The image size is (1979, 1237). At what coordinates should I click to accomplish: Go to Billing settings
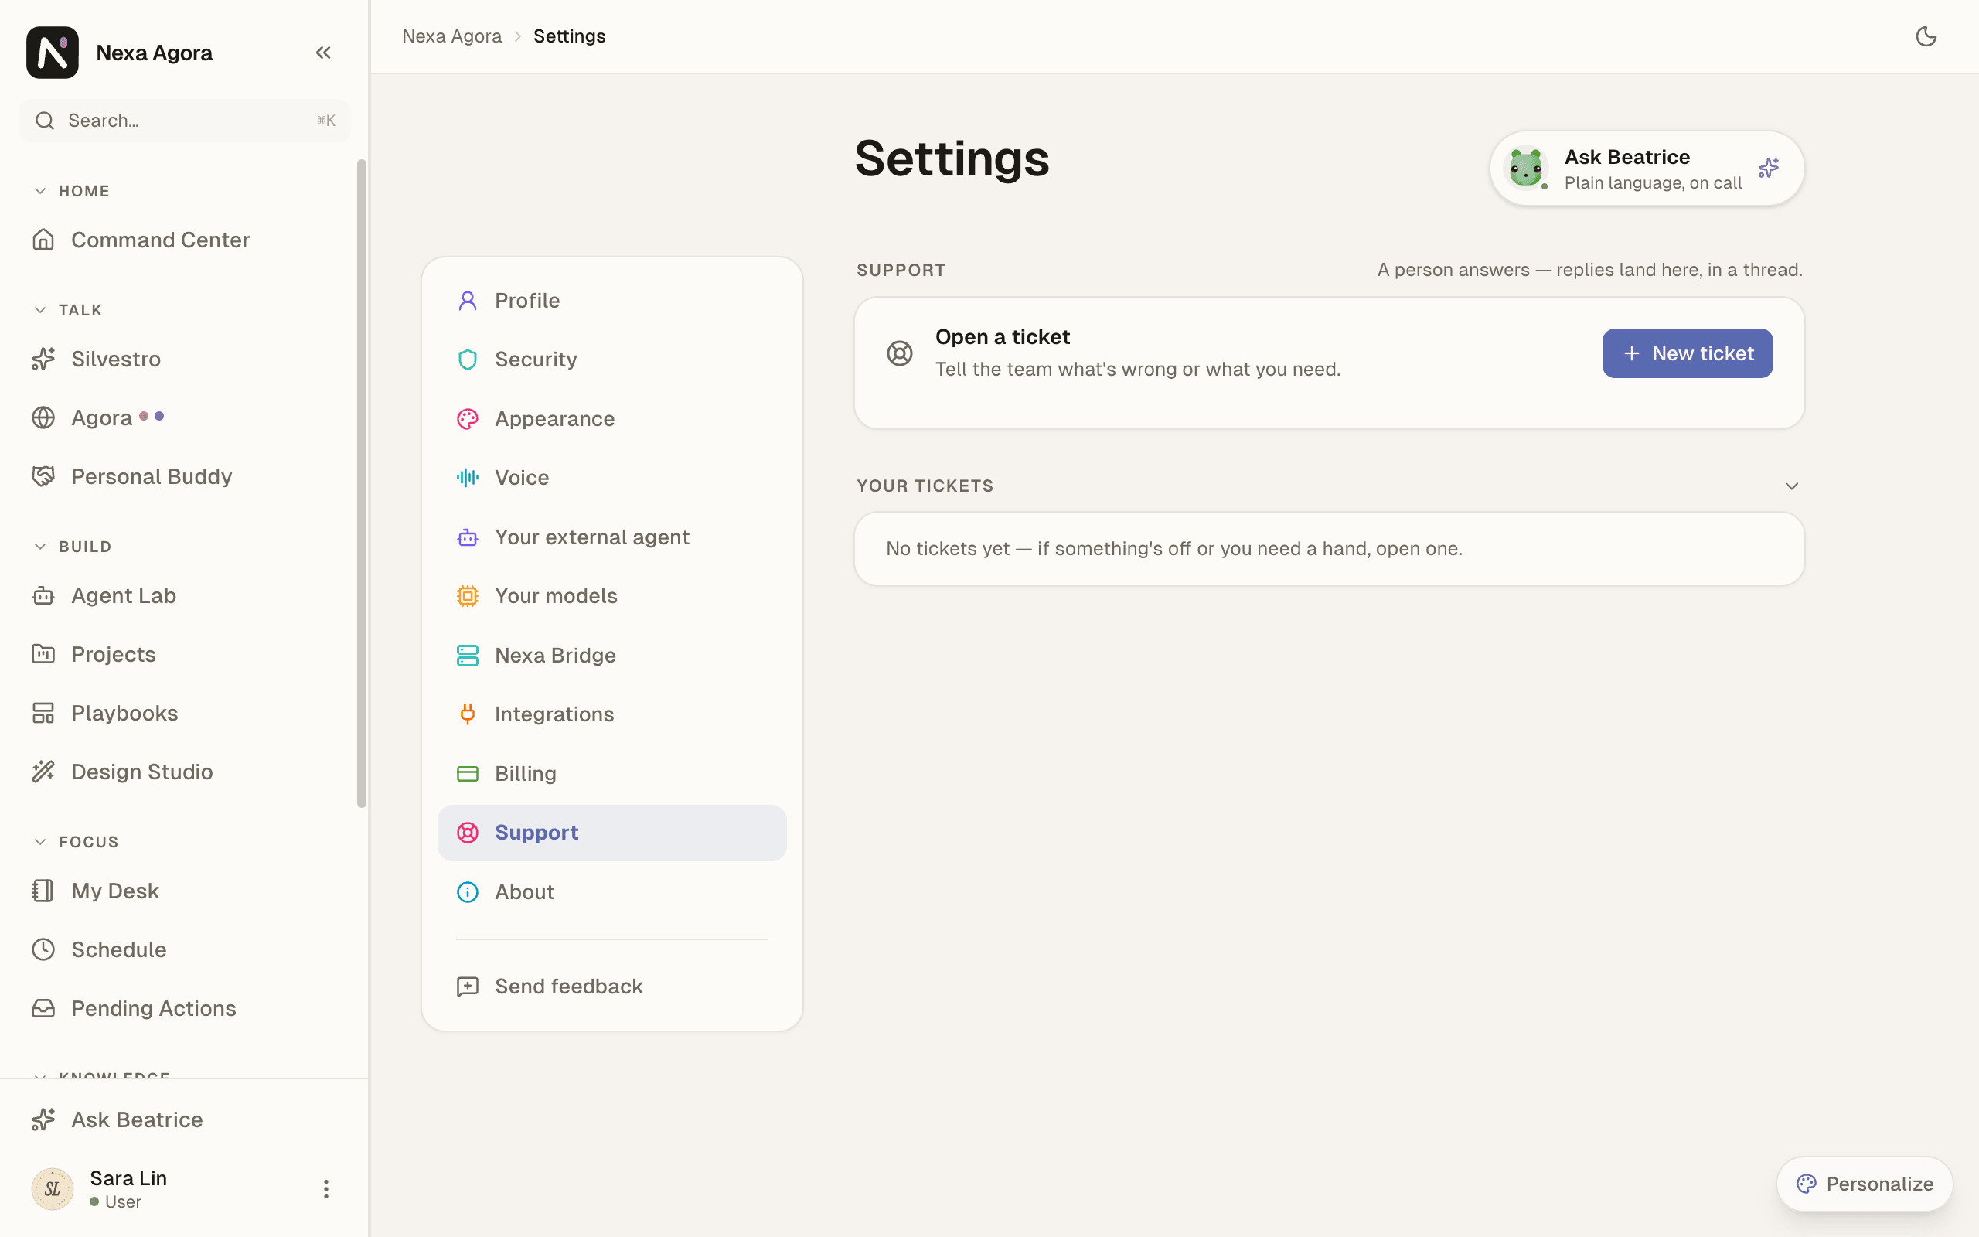coord(611,774)
